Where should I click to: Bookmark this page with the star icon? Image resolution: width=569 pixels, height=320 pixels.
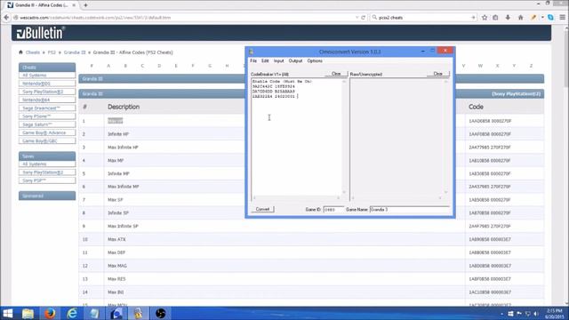click(x=485, y=18)
